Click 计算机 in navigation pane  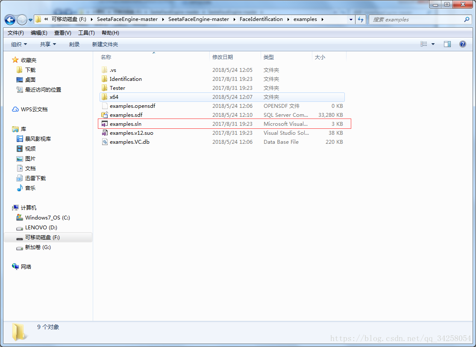[x=29, y=208]
